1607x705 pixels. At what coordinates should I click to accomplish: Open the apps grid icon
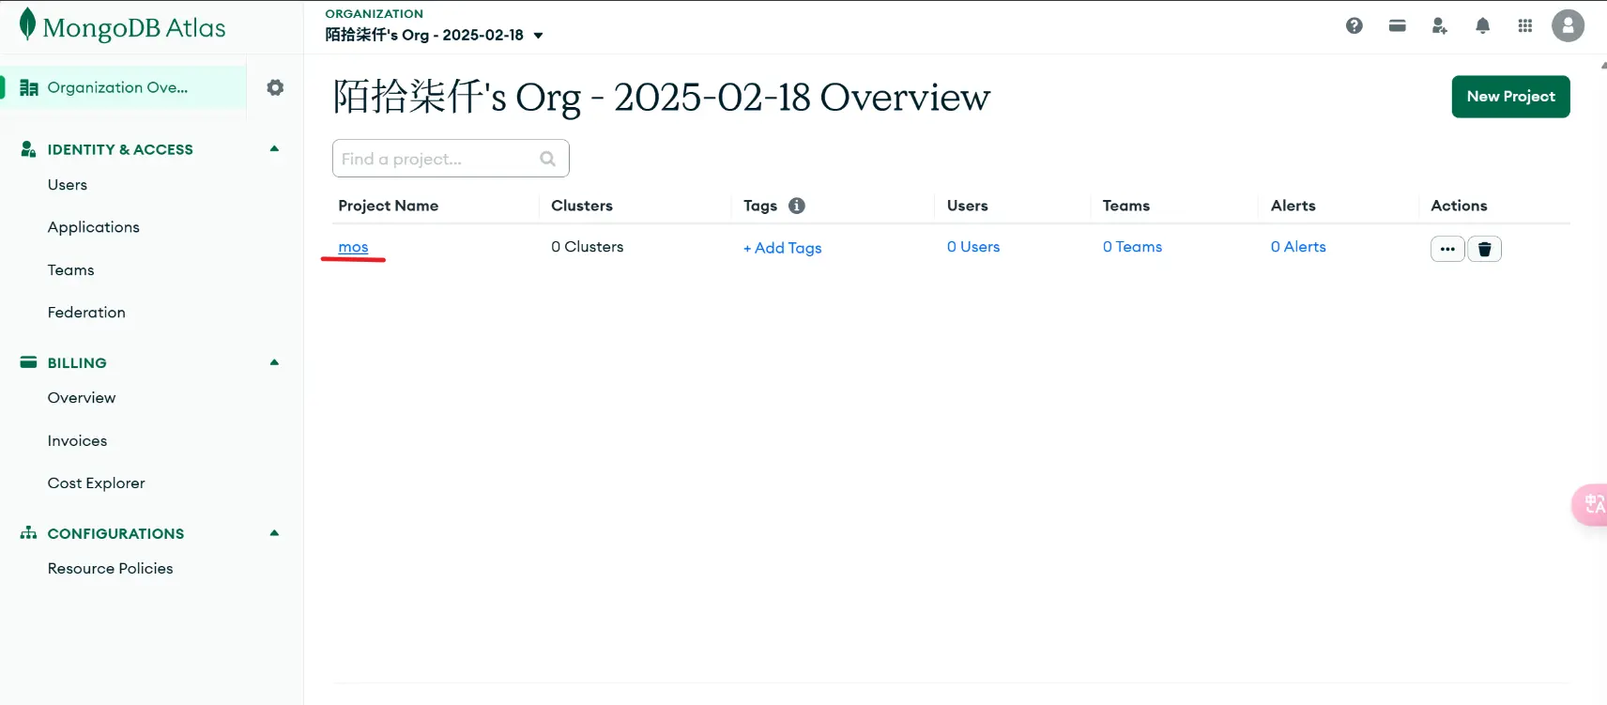point(1525,26)
